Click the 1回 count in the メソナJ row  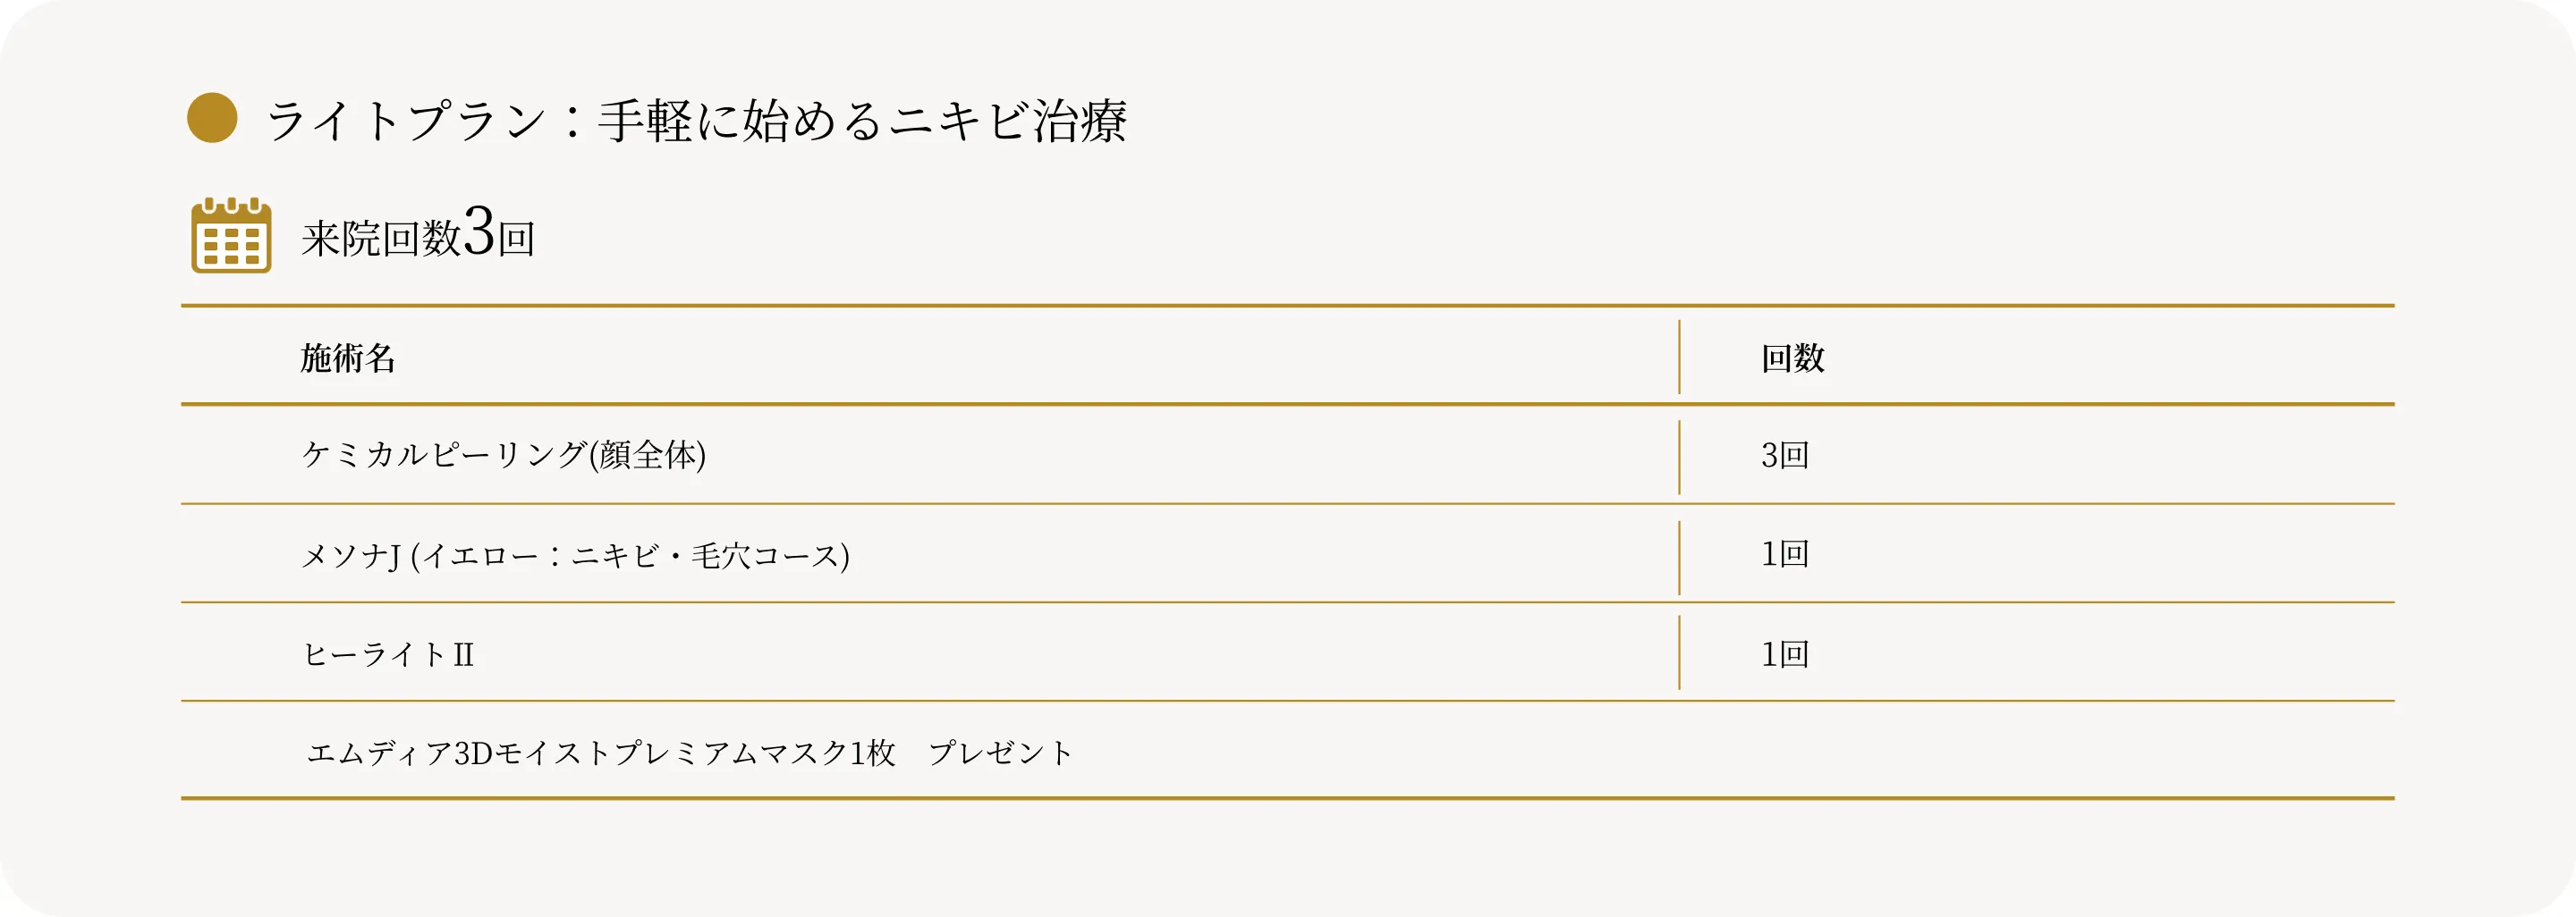[x=1785, y=554]
